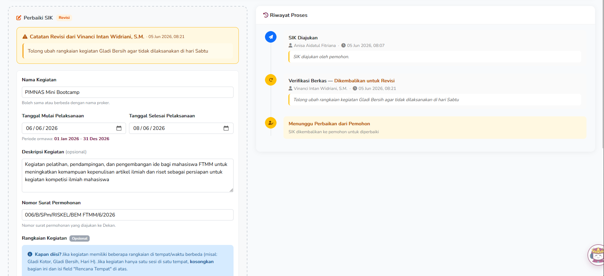This screenshot has height=276, width=604.
Task: Click the resize handle of Deskripsi Kegiatan textarea
Action: 231,190
